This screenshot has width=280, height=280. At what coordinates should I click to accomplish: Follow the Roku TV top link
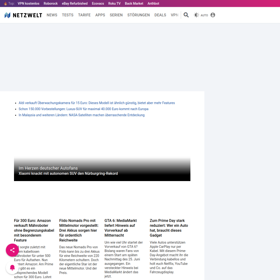(x=114, y=3)
